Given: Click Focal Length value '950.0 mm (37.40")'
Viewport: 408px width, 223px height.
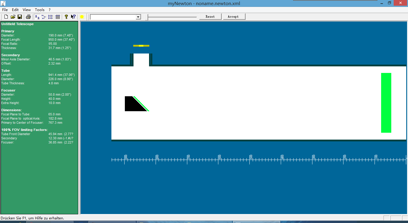Looking at the screenshot, I should coord(62,39).
